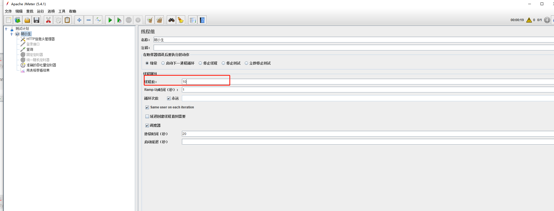This screenshot has width=554, height=211.
Task: Open the 运行 menu
Action: coord(41,11)
